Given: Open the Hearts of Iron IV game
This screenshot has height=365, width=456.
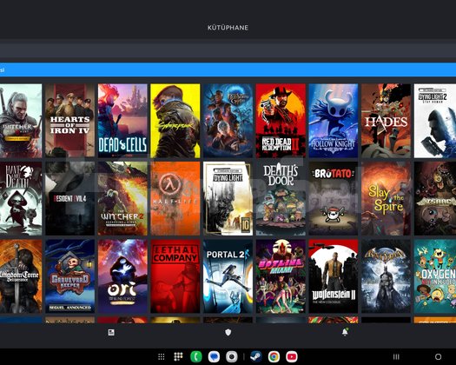Looking at the screenshot, I should tap(69, 121).
